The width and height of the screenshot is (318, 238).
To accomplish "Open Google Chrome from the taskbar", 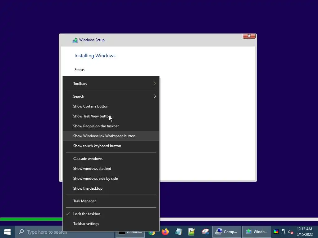I will click(x=152, y=232).
